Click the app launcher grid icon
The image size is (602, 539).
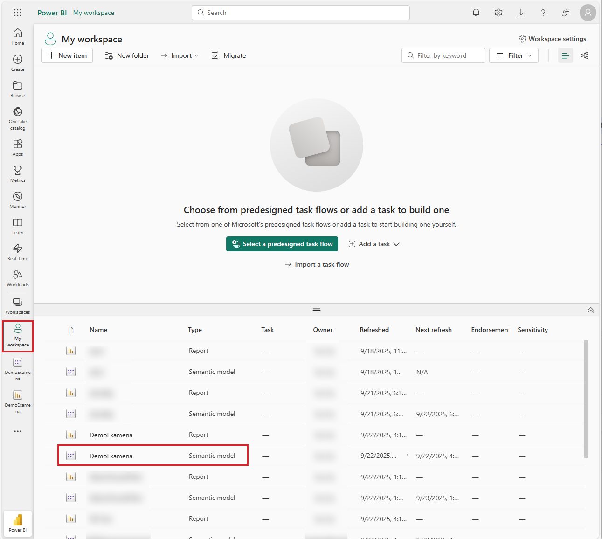(x=18, y=13)
